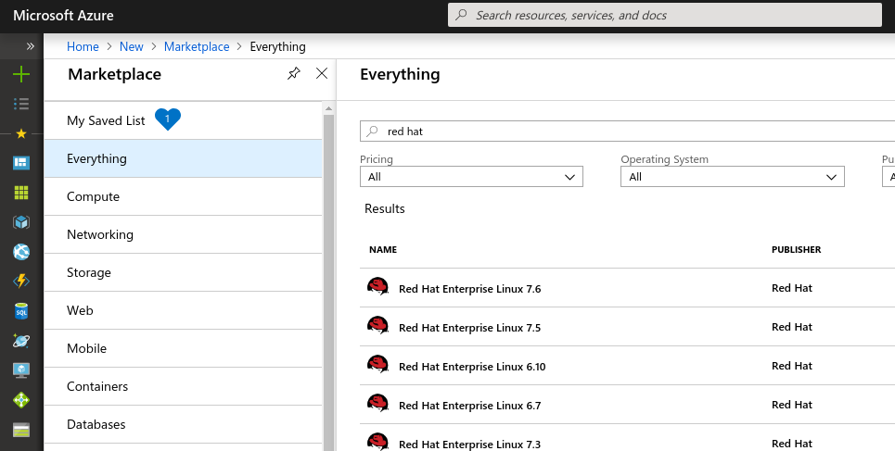Select the Storage category

pyautogui.click(x=184, y=272)
